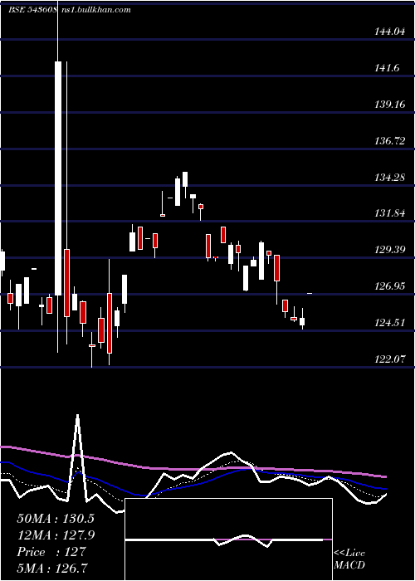Click the 141.6 price axis label
415x581 pixels.
[388, 68]
